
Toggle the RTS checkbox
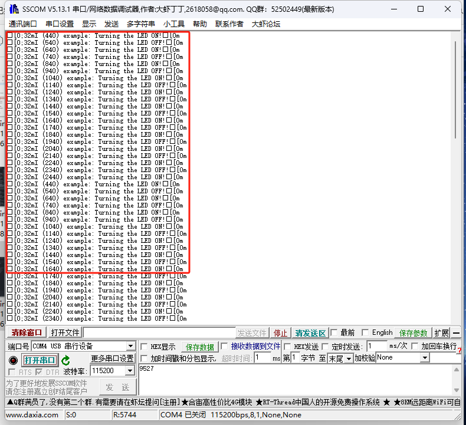click(x=12, y=372)
